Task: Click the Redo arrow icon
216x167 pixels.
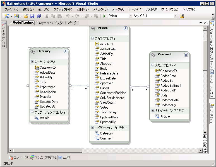Action: click(x=77, y=16)
